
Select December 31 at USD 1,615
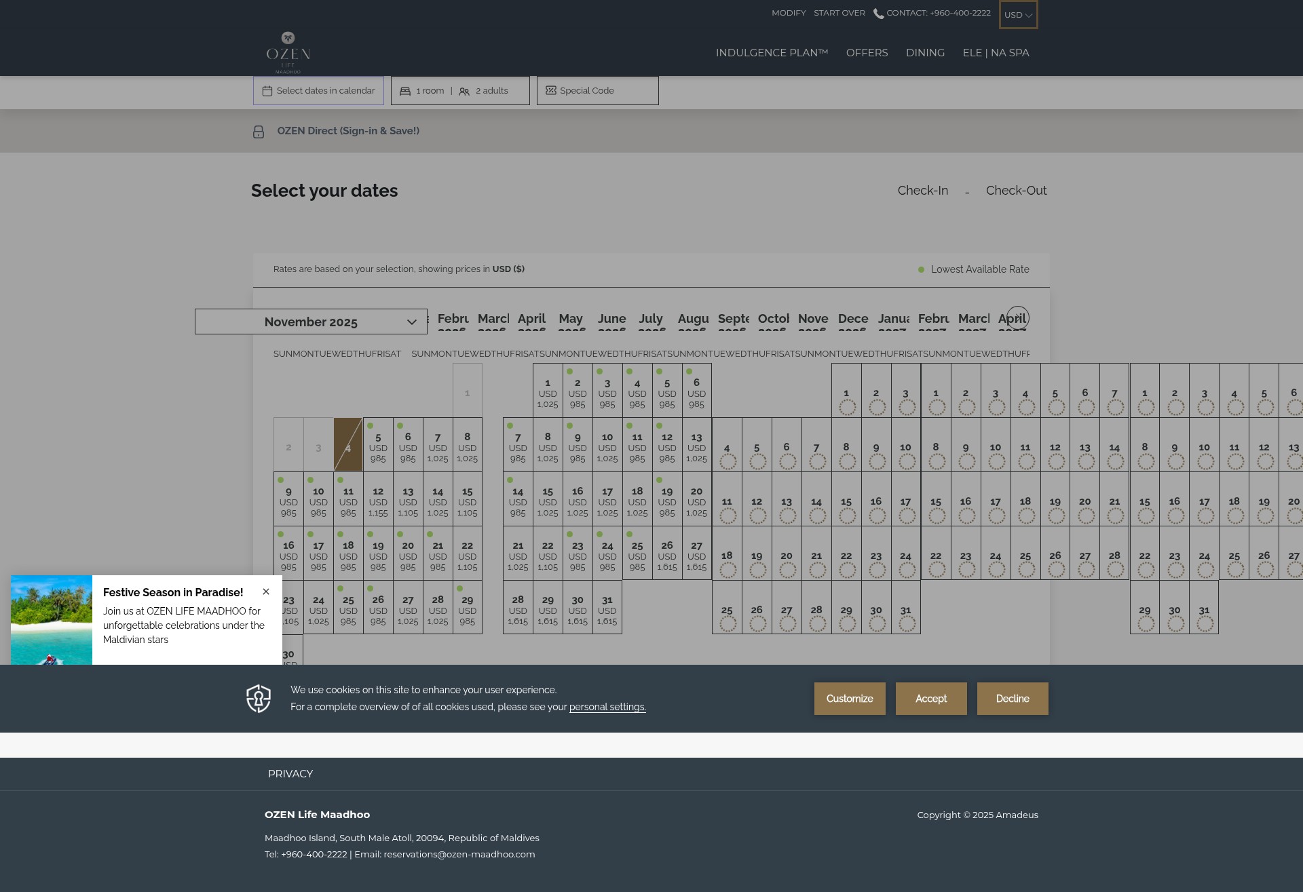(607, 607)
